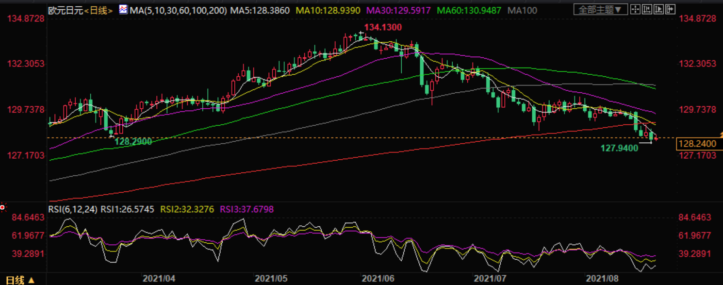Click the MA indicator chart icon
Viewport: 723px width, 285px height.
point(123,10)
